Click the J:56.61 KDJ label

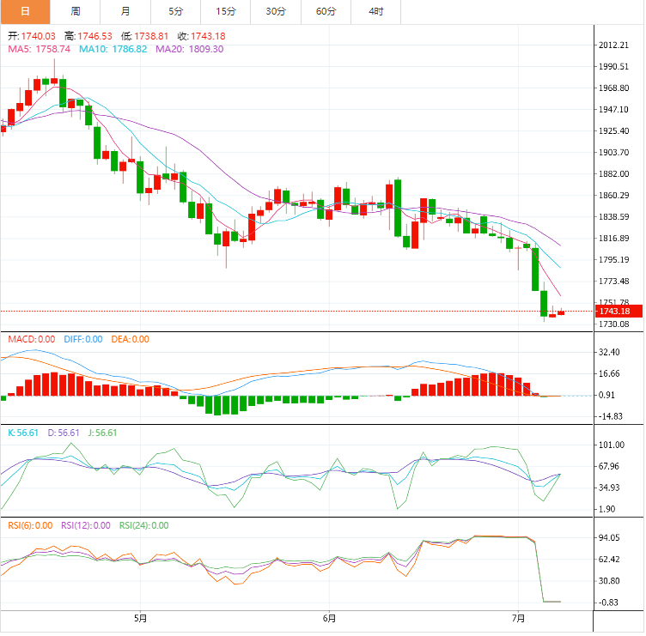(x=102, y=433)
